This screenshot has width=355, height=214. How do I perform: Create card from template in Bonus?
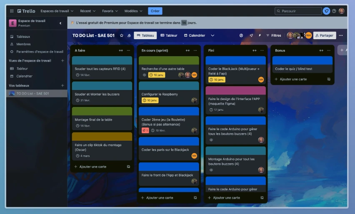click(329, 79)
